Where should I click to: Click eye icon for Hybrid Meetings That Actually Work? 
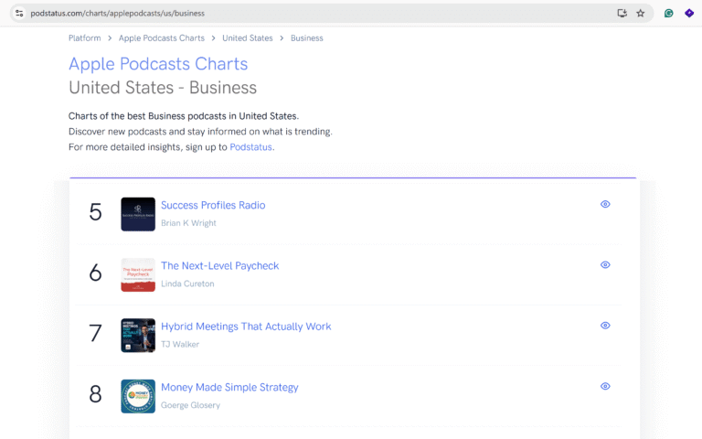point(605,326)
